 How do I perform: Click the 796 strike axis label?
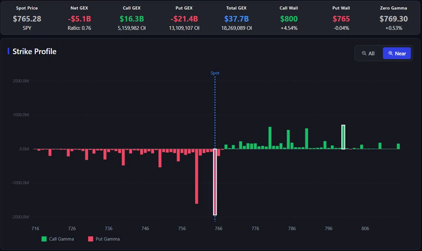(328, 229)
